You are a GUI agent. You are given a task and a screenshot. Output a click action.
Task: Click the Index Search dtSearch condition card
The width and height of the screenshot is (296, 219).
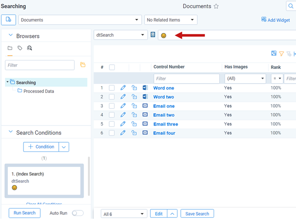[44, 181]
